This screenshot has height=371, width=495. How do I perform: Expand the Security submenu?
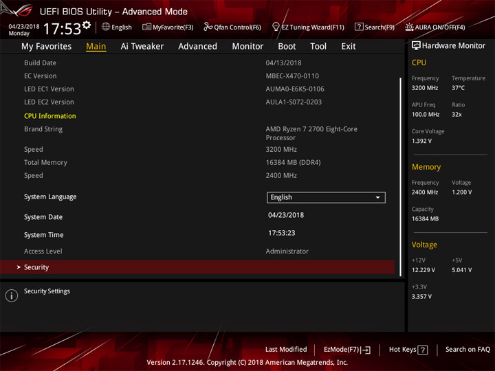point(197,267)
